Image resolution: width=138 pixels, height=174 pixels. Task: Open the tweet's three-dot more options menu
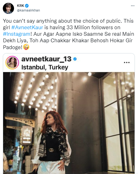tap(132, 6)
